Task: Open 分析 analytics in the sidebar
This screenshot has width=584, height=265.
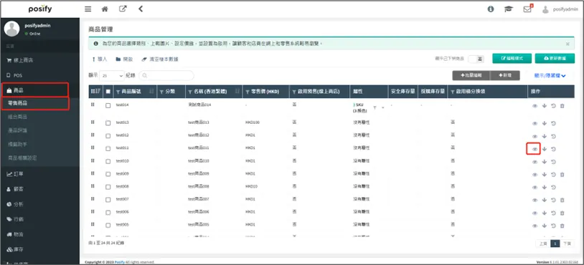Action: click(x=40, y=204)
